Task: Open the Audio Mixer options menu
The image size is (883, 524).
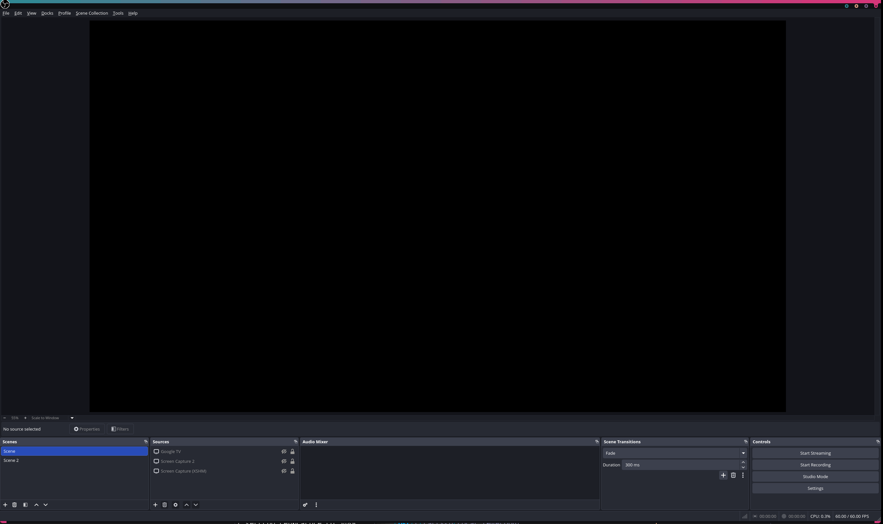Action: point(316,504)
